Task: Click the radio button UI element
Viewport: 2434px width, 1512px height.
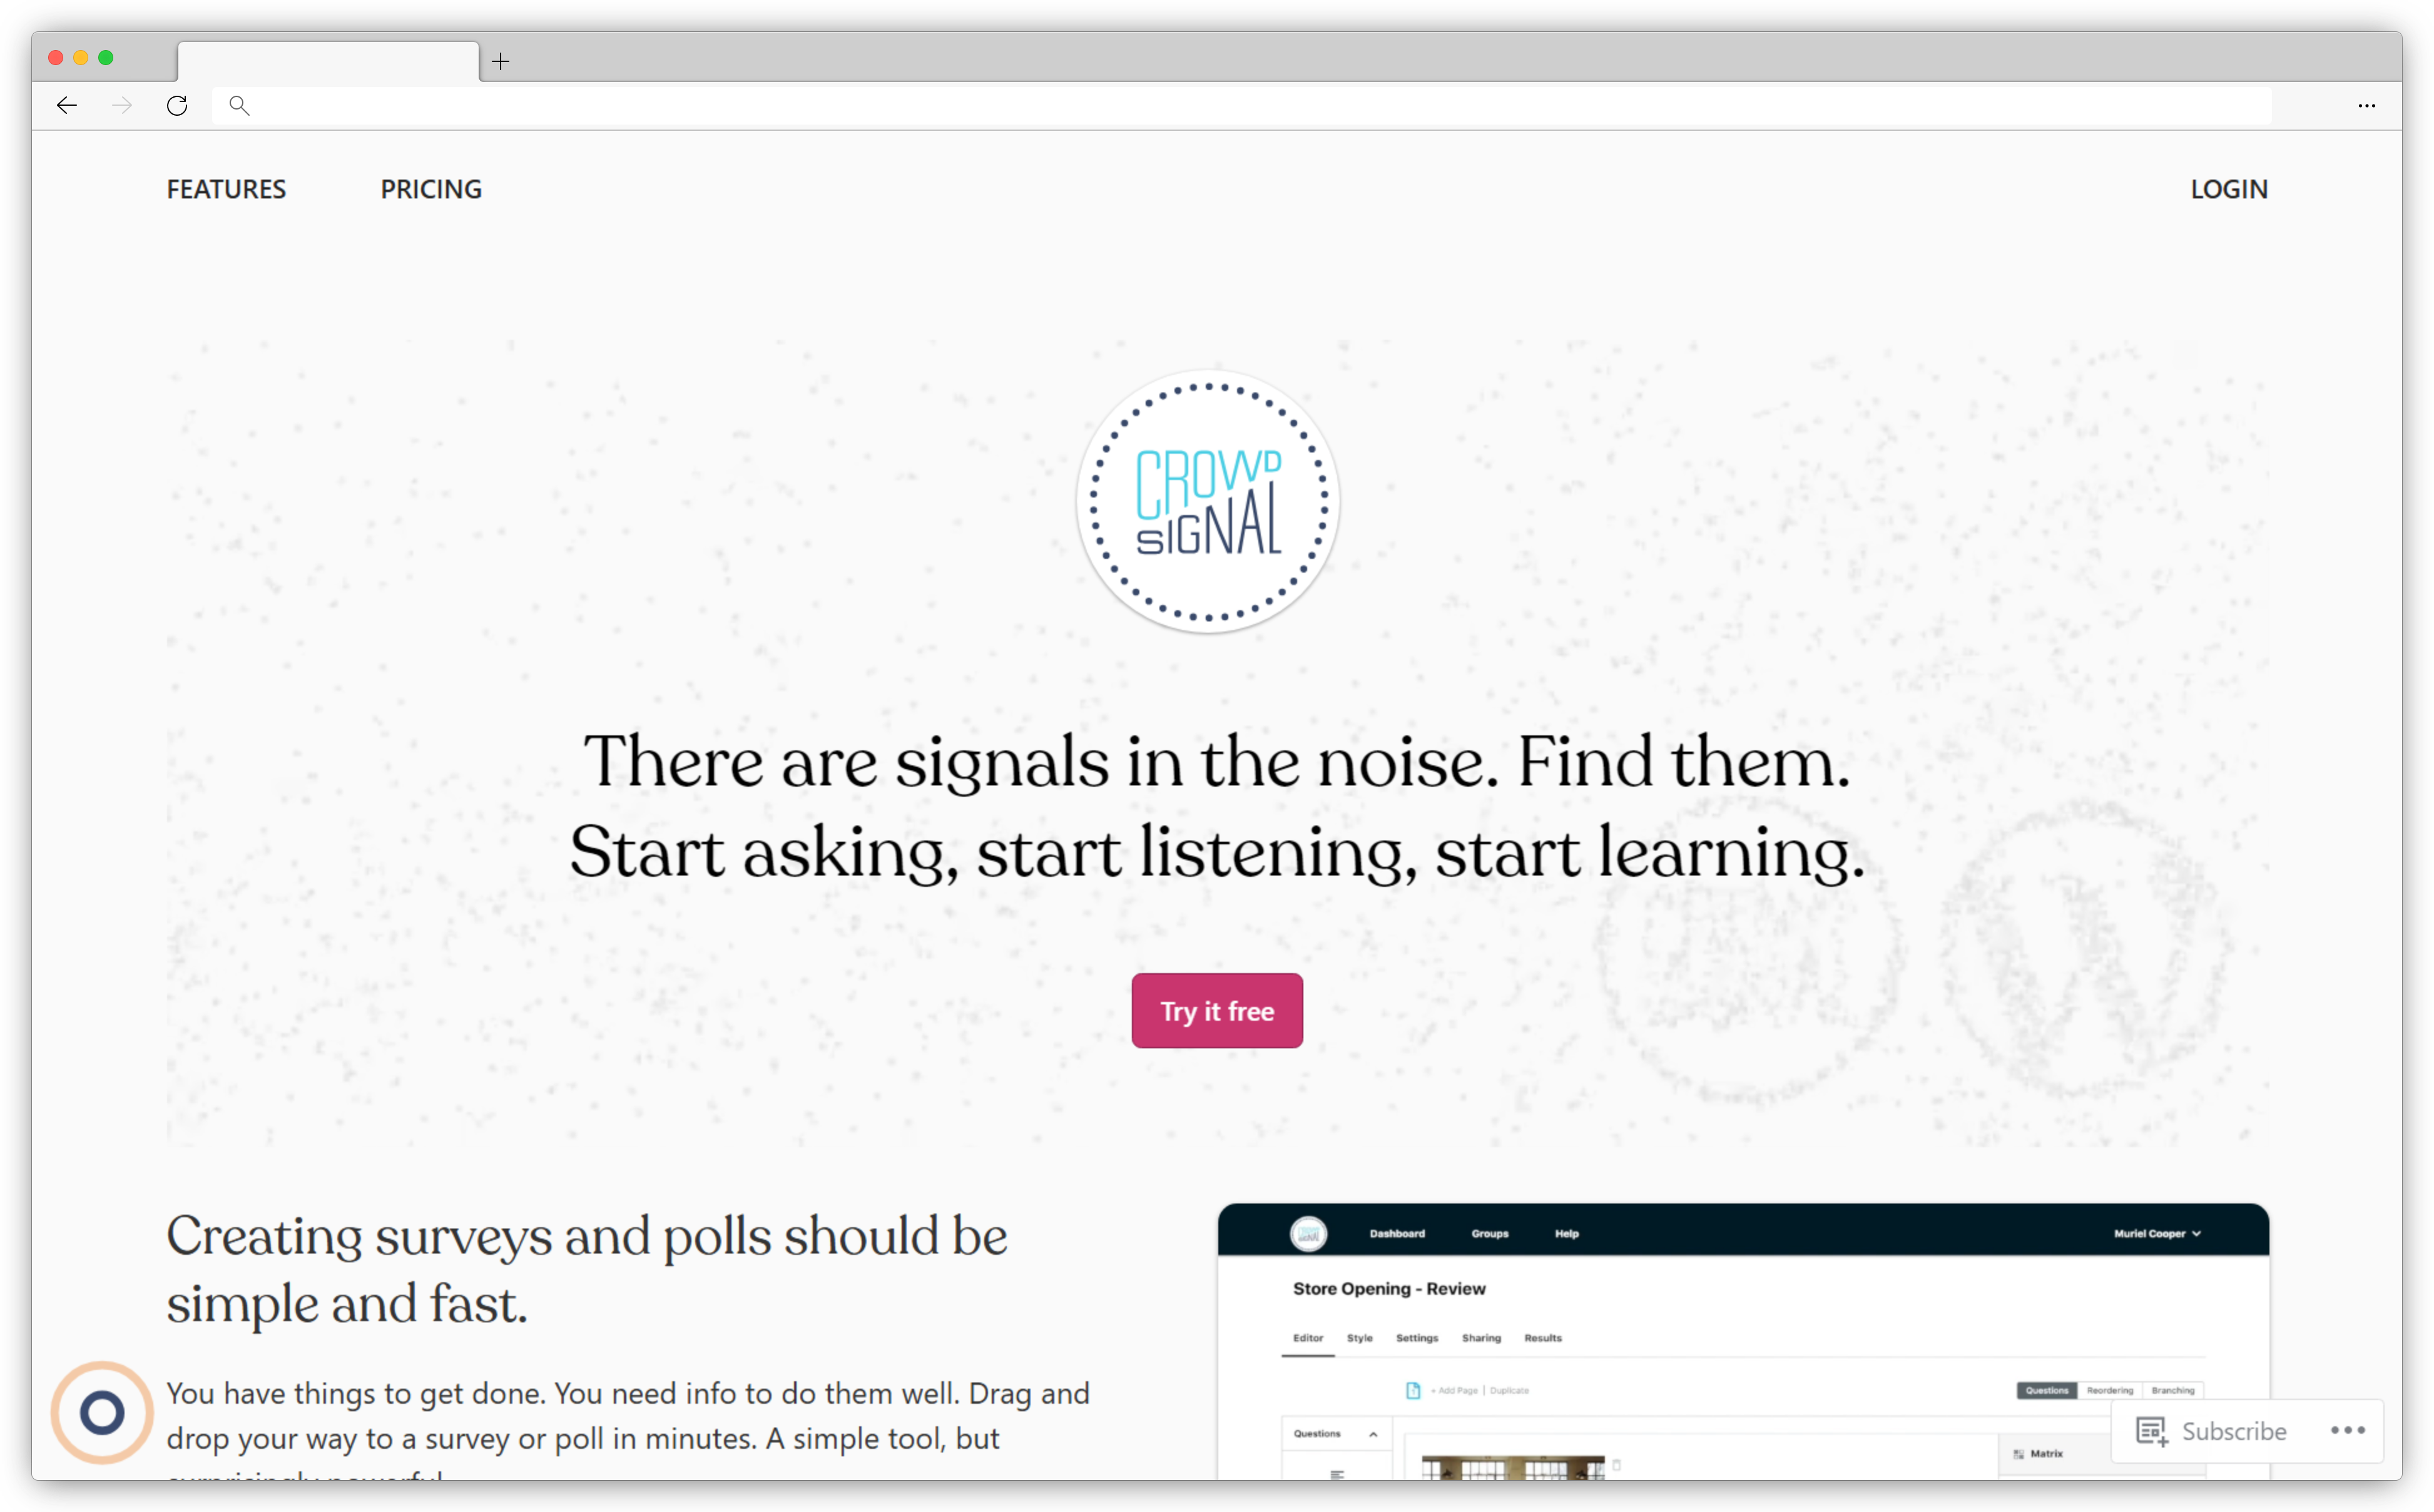Action: [x=101, y=1412]
